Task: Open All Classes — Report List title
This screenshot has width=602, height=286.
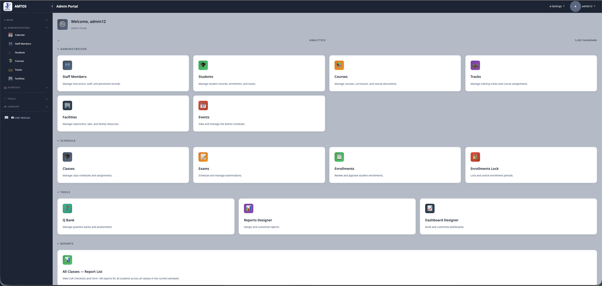Action: (82, 272)
